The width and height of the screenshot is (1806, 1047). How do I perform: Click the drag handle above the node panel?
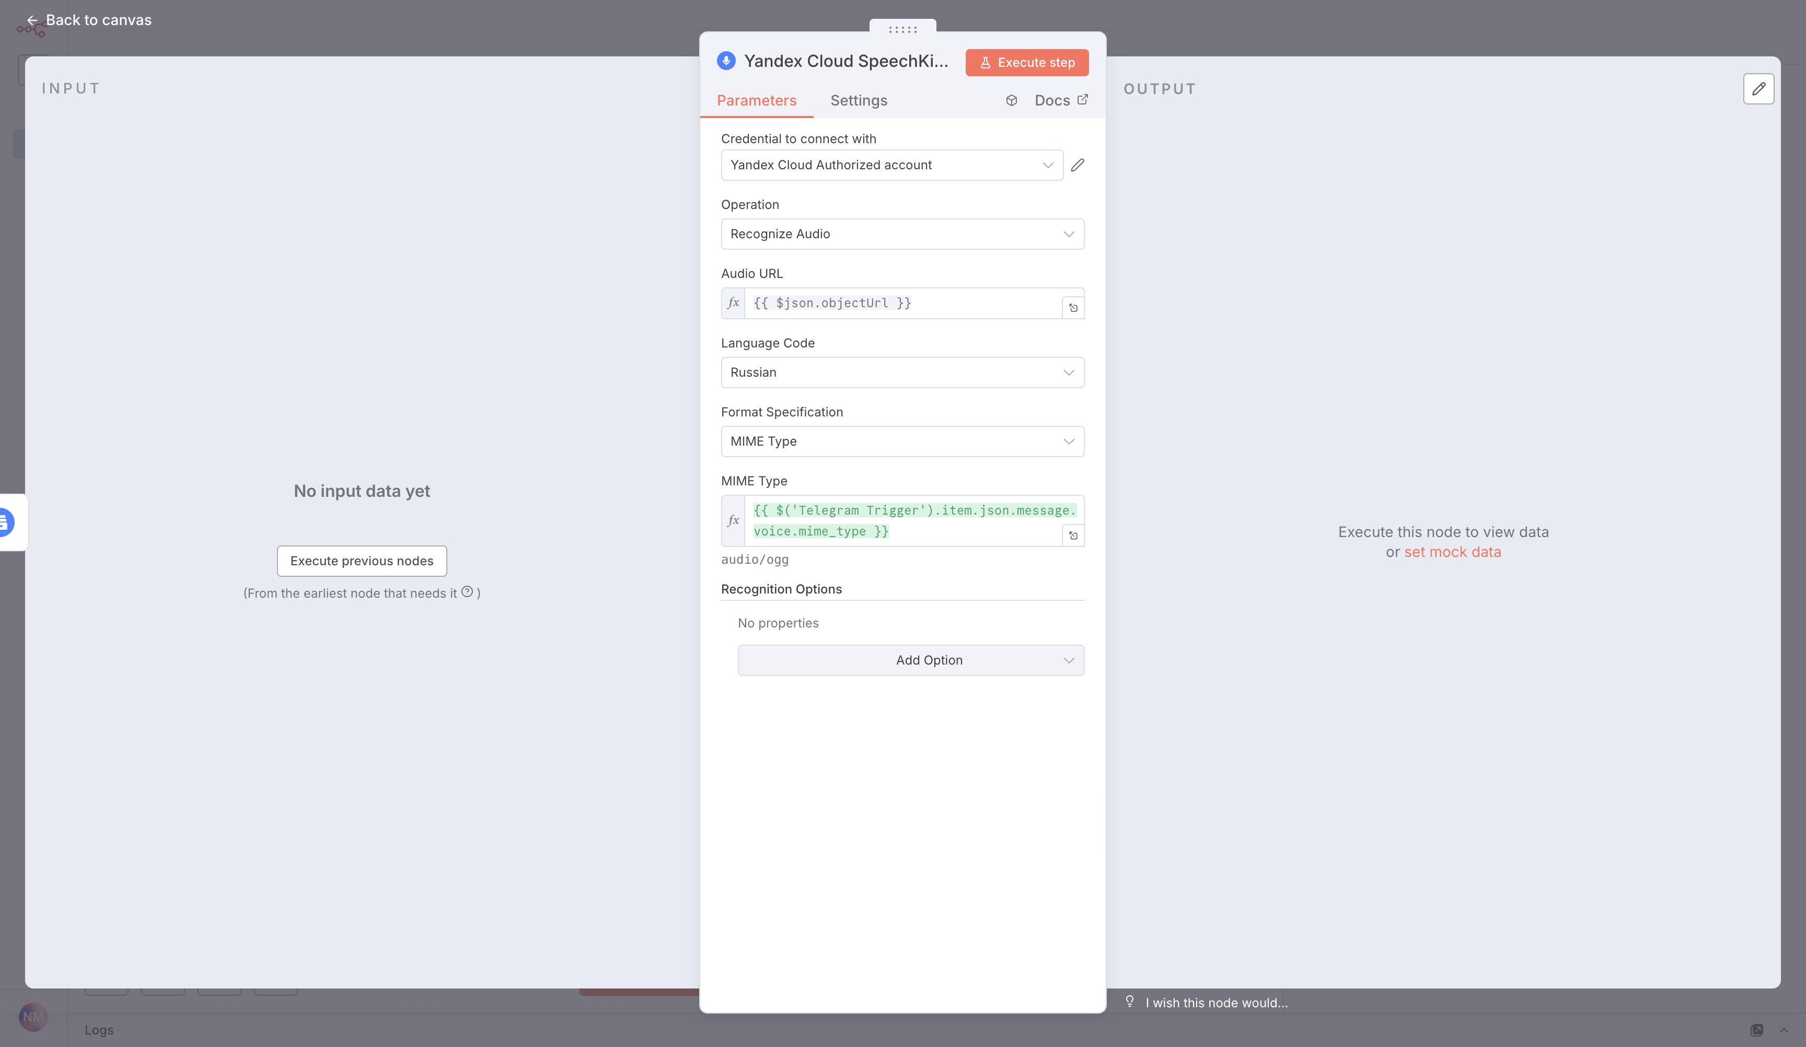pos(902,29)
